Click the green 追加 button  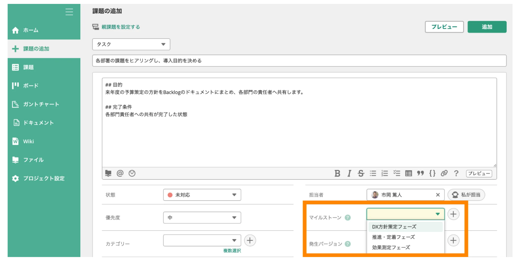[487, 27]
